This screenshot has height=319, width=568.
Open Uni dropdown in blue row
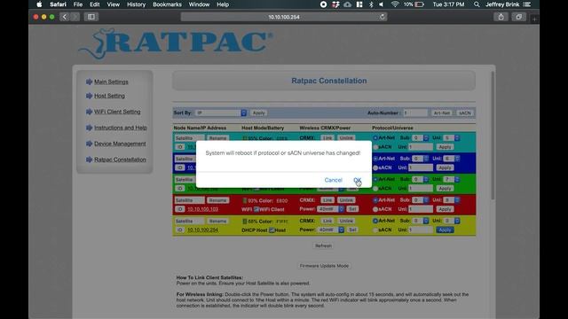[452, 159]
